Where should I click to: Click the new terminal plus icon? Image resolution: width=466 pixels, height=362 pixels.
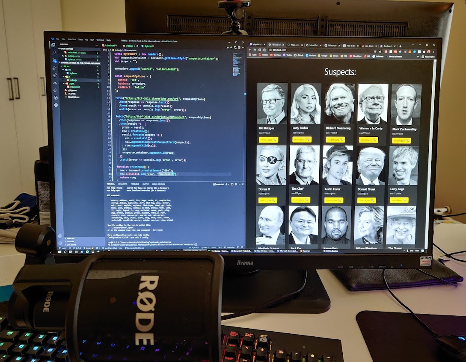click(226, 184)
